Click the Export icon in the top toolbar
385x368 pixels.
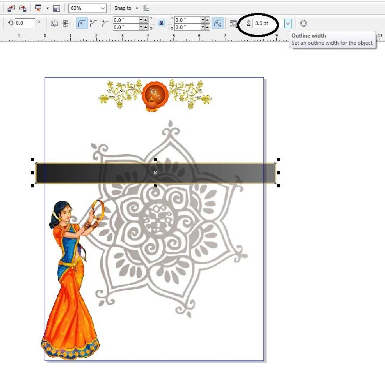(23, 8)
